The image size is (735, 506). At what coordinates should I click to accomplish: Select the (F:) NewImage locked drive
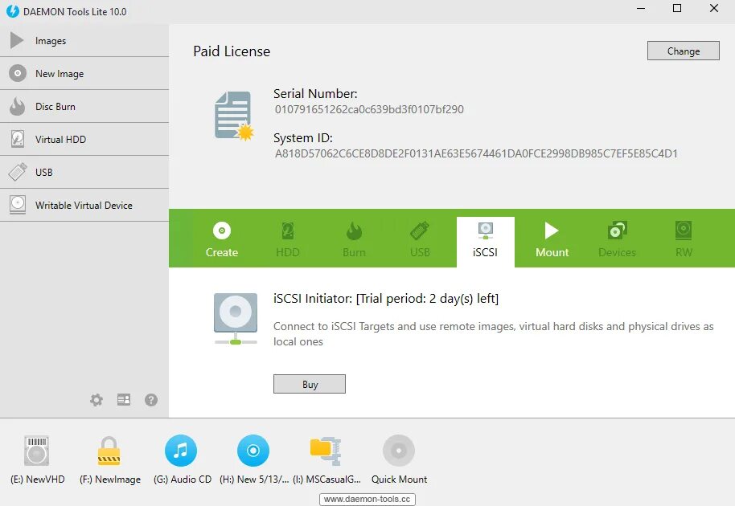click(x=109, y=459)
